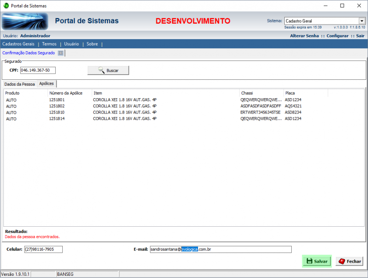The height and width of the screenshot is (278, 368).
Task: Click the Fechar button
Action: coord(349,261)
